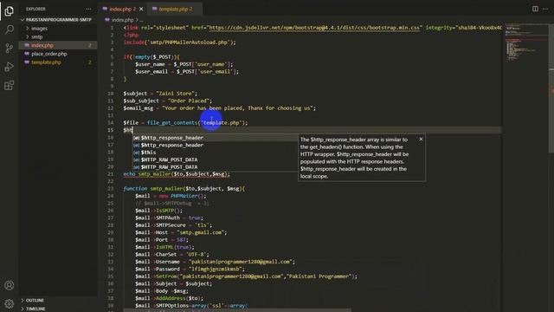Click the smtp_mailer function name on line 23

pos(166,189)
